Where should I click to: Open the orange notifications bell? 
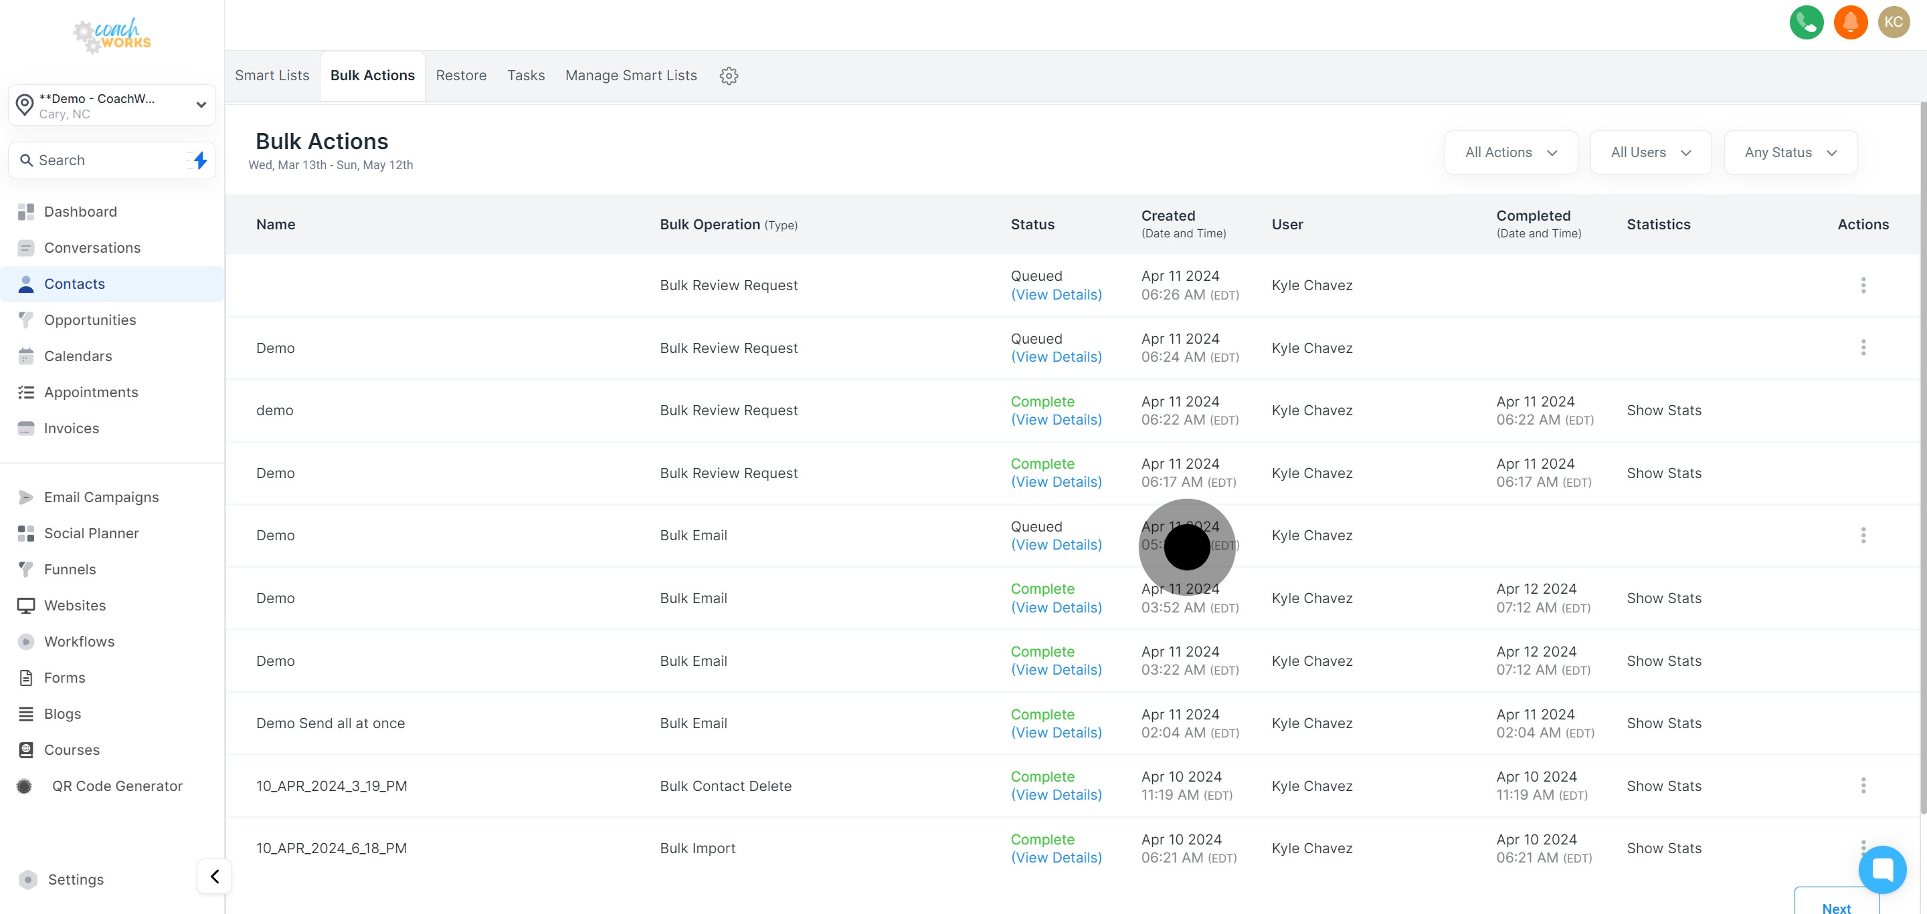(1850, 23)
